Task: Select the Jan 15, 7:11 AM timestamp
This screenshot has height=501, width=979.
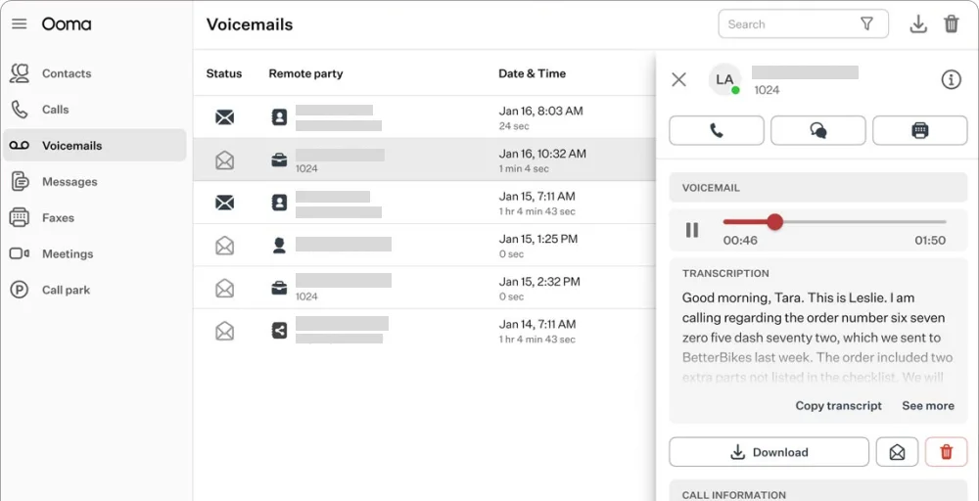Action: pyautogui.click(x=536, y=196)
